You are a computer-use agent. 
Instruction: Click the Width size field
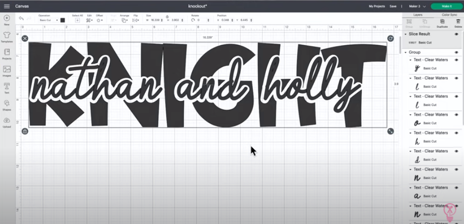pos(155,20)
